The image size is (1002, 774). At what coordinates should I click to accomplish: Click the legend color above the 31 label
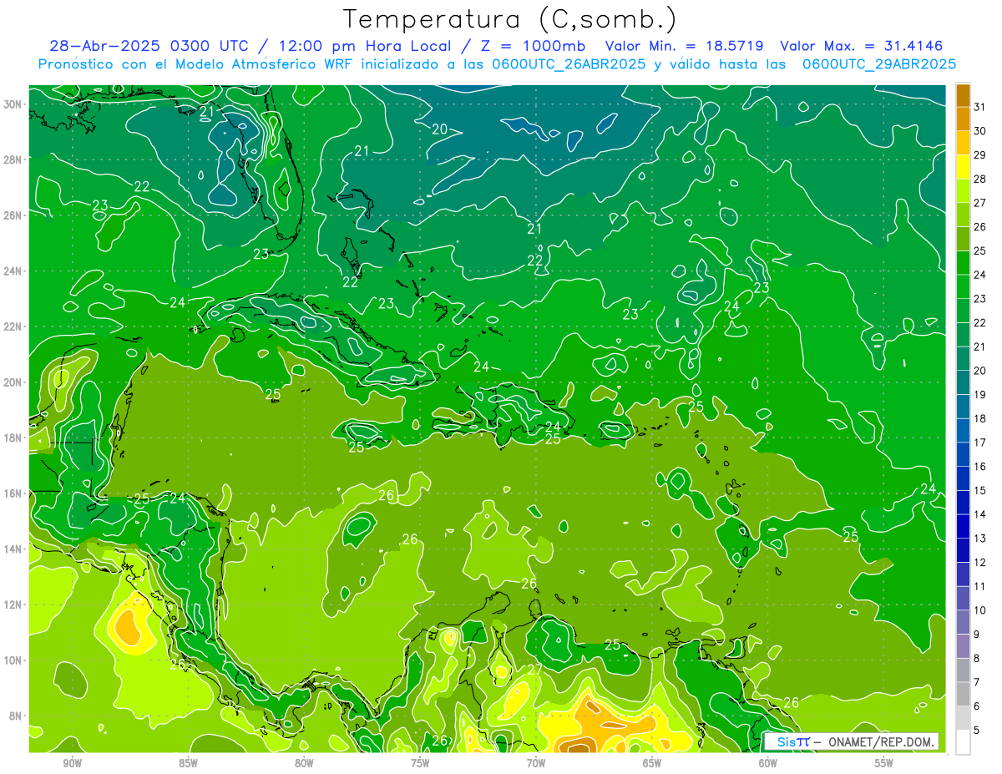(963, 95)
